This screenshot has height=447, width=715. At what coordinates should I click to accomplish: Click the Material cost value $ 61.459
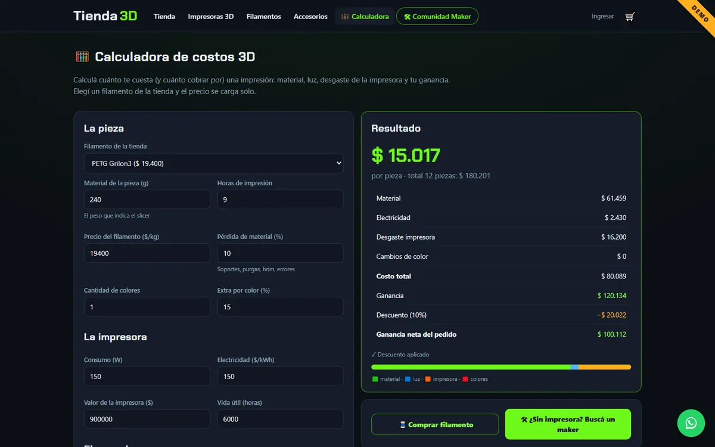click(614, 198)
